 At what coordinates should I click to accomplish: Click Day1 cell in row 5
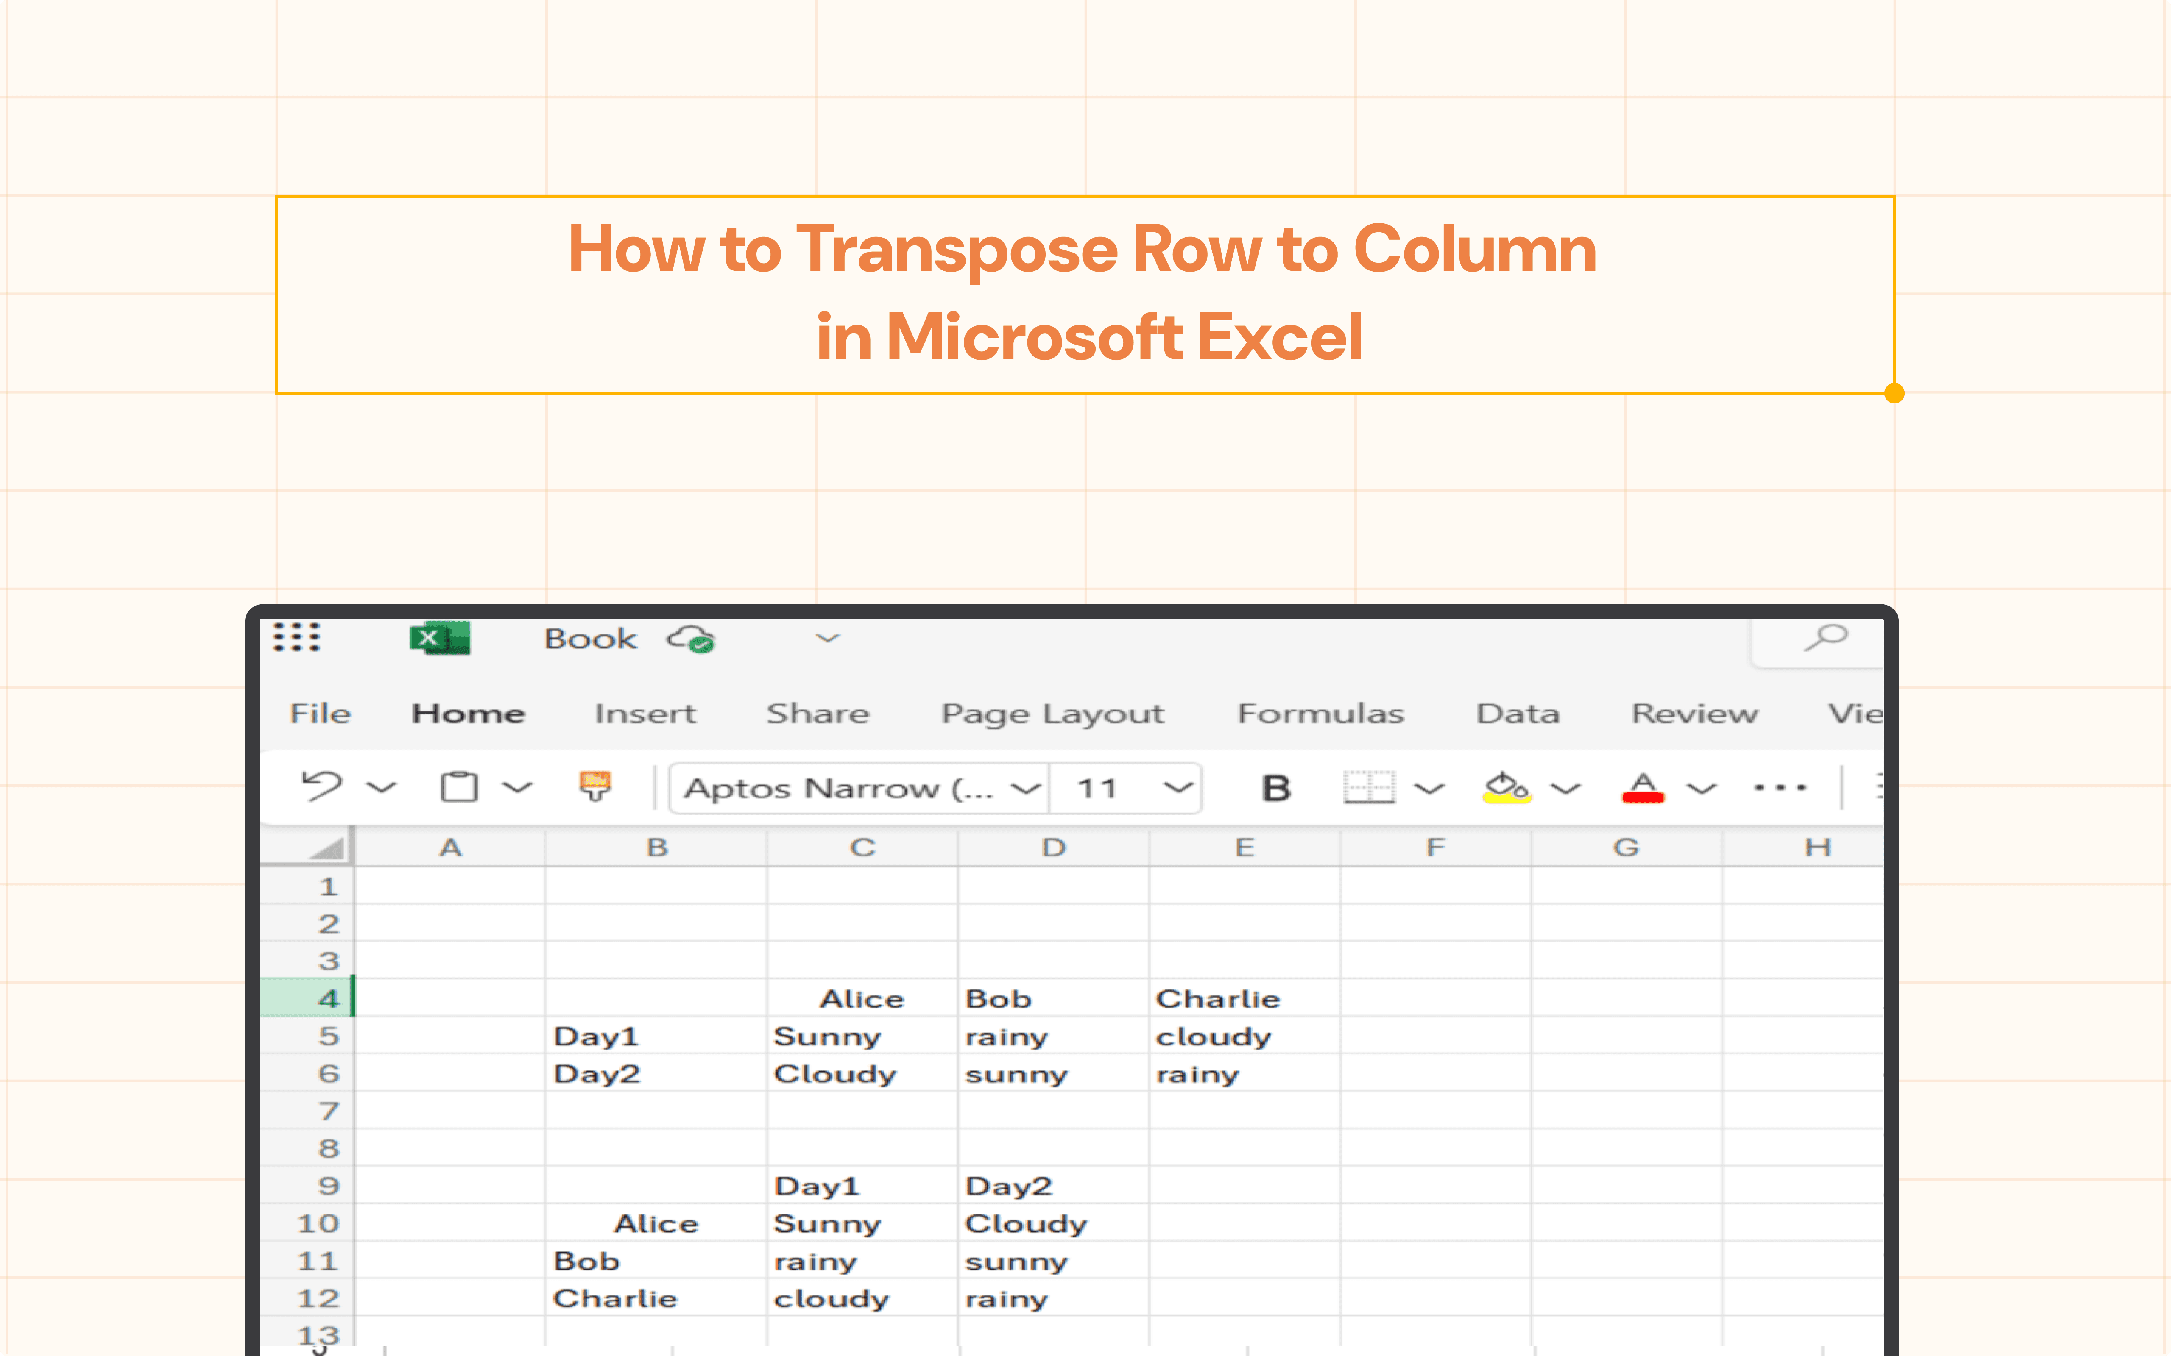(x=657, y=1036)
